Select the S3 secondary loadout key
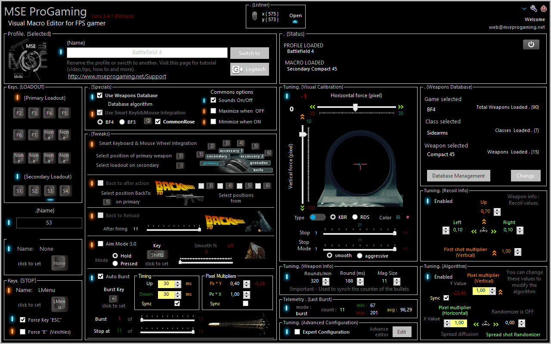This screenshot has width=551, height=344. pos(50,190)
